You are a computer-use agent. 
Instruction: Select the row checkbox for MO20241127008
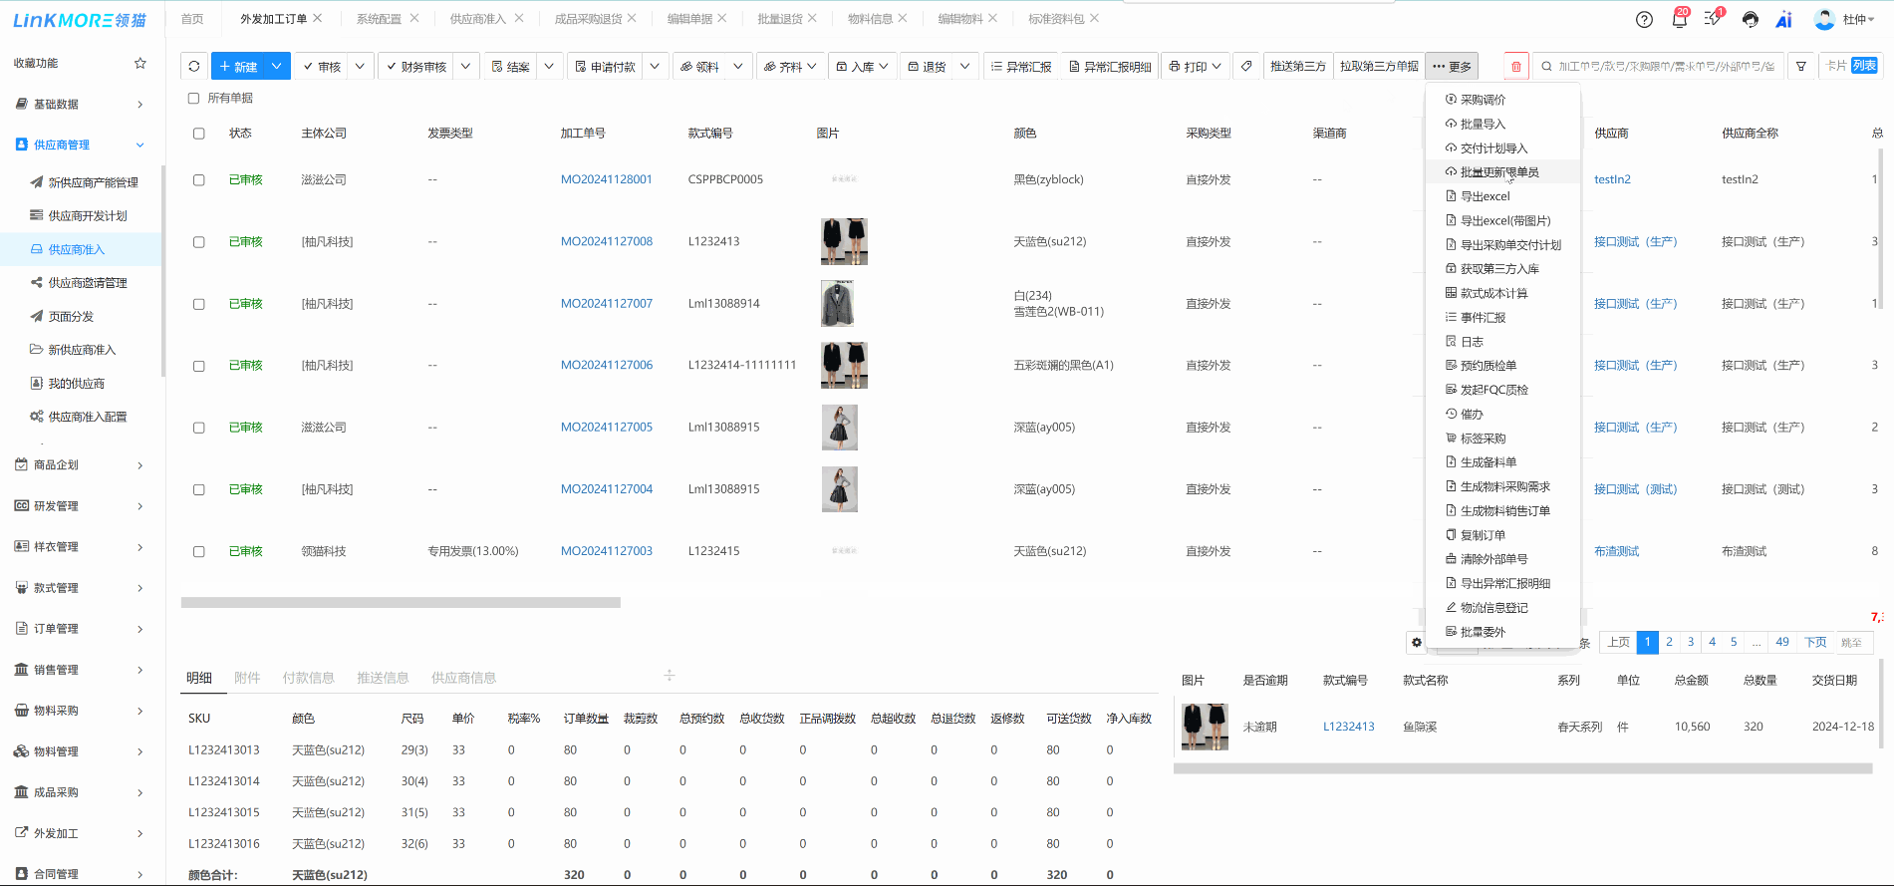point(199,242)
